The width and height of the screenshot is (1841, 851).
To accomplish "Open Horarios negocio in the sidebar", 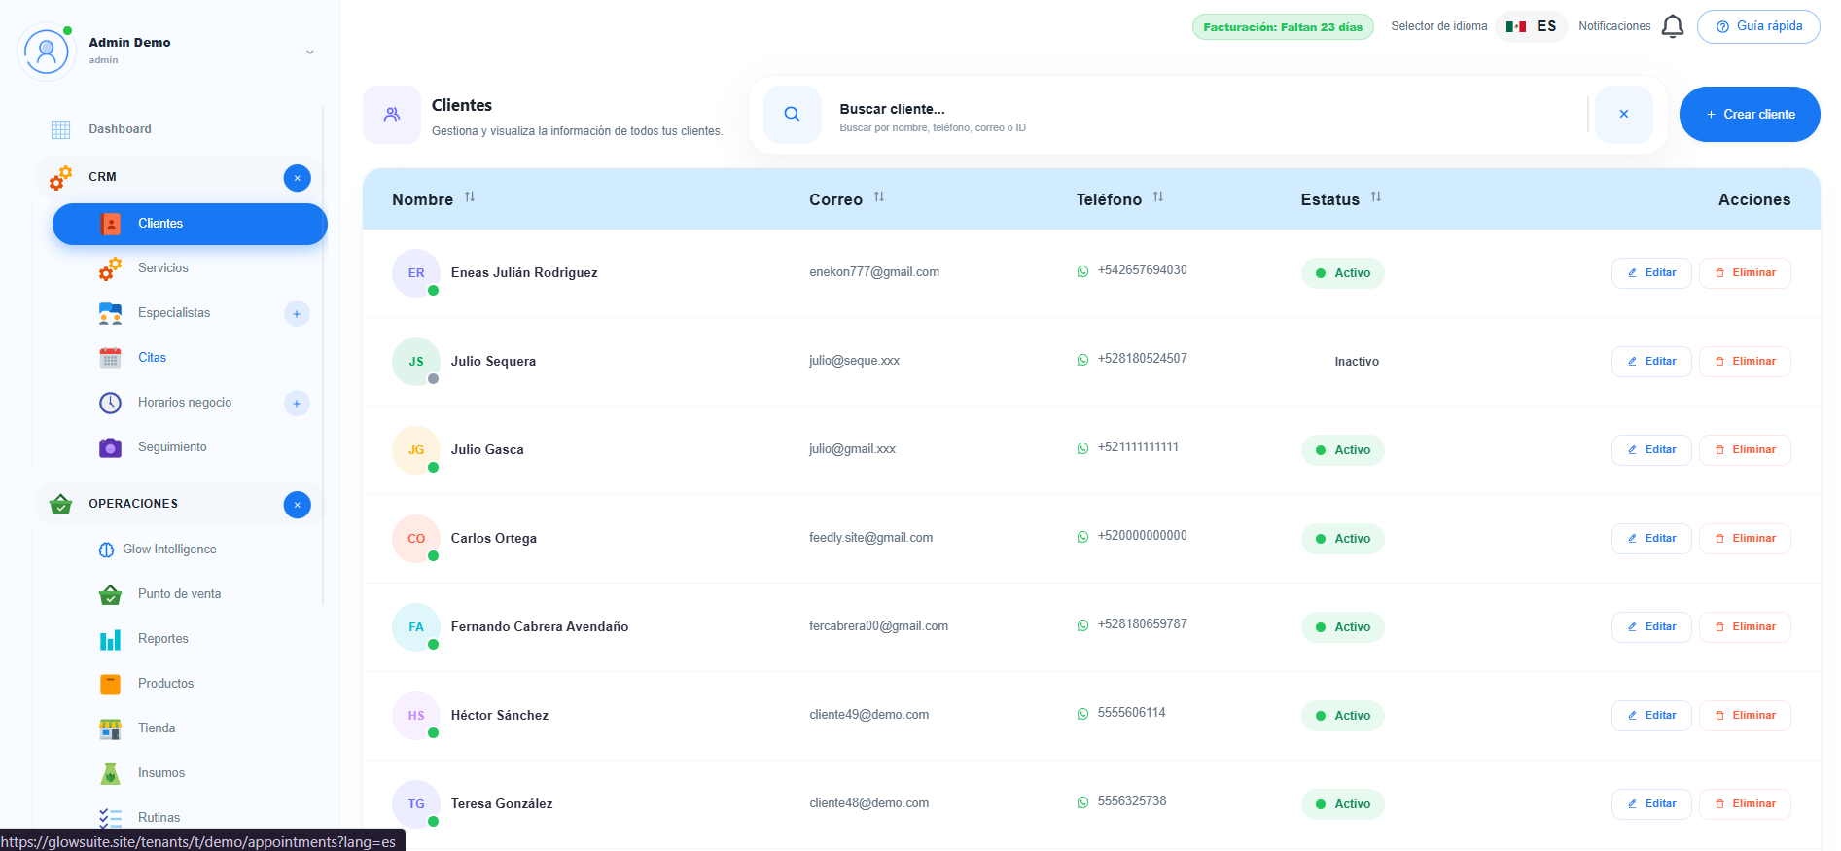I will 184,403.
